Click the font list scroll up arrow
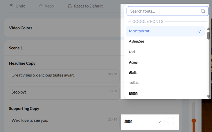The image size is (212, 132). tap(209, 29)
